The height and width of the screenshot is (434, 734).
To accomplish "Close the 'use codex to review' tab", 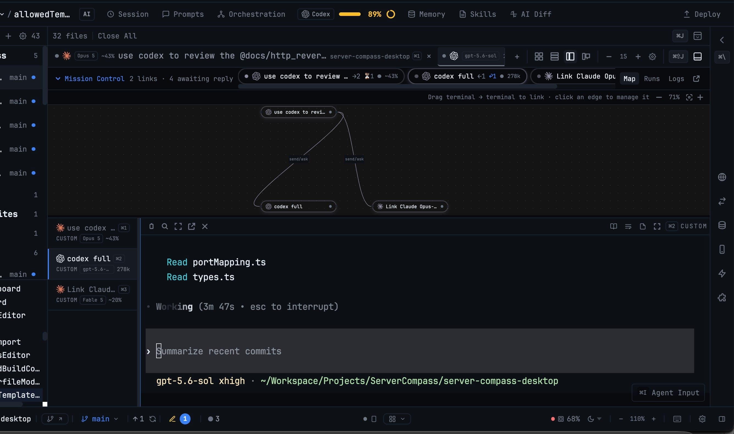I will 429,56.
